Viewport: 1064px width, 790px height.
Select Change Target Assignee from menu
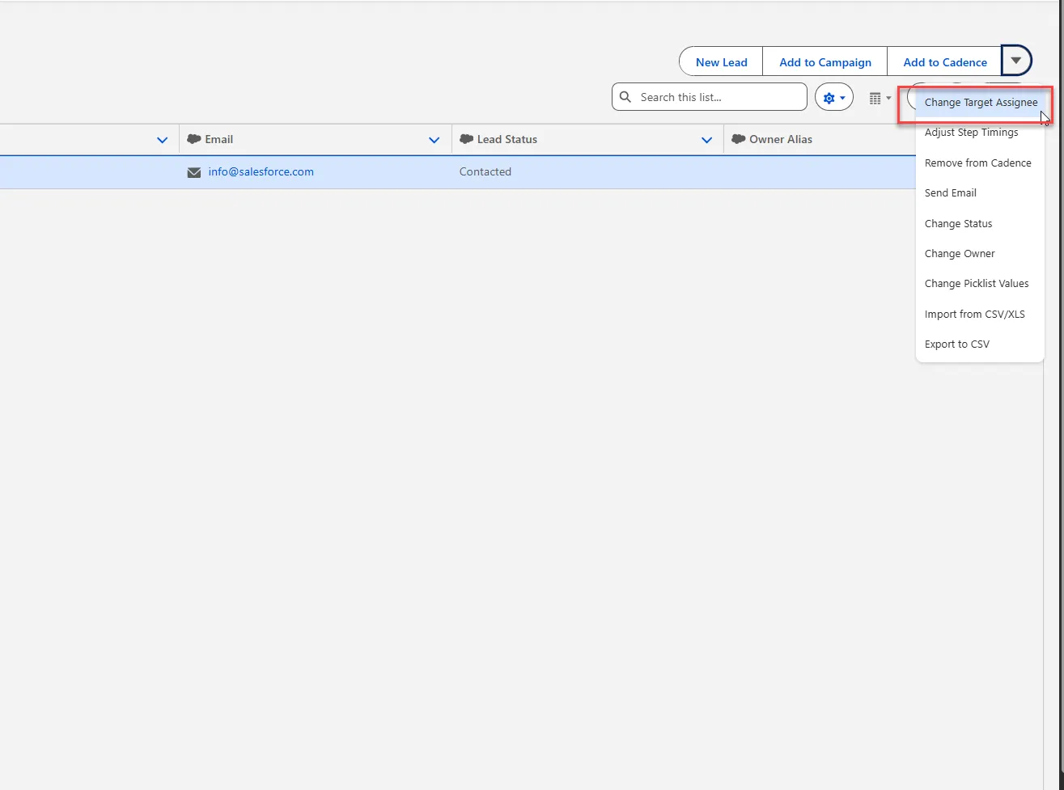[981, 103]
